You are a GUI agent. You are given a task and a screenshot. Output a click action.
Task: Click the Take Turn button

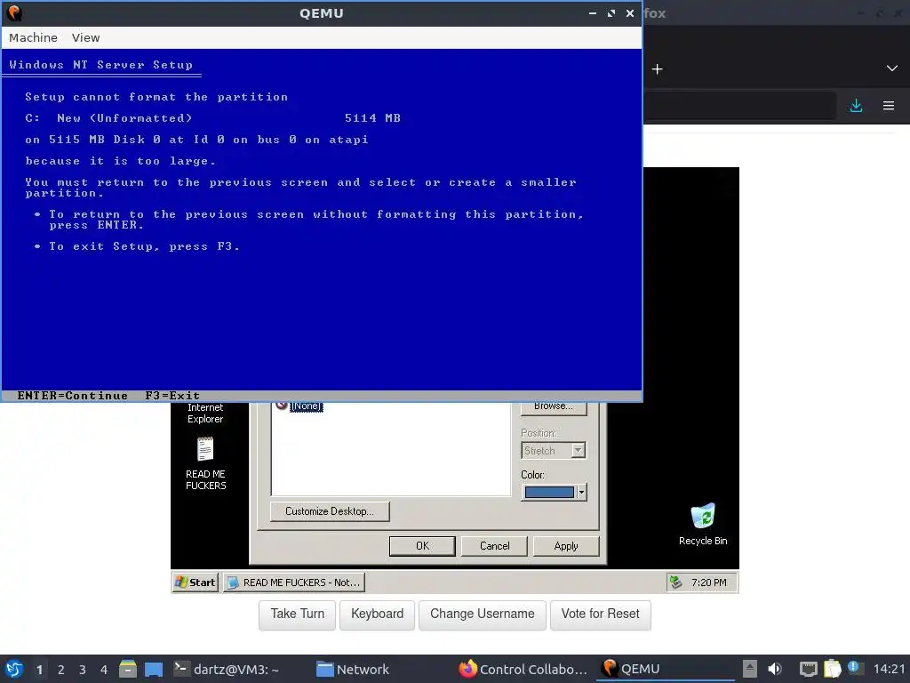click(x=297, y=615)
